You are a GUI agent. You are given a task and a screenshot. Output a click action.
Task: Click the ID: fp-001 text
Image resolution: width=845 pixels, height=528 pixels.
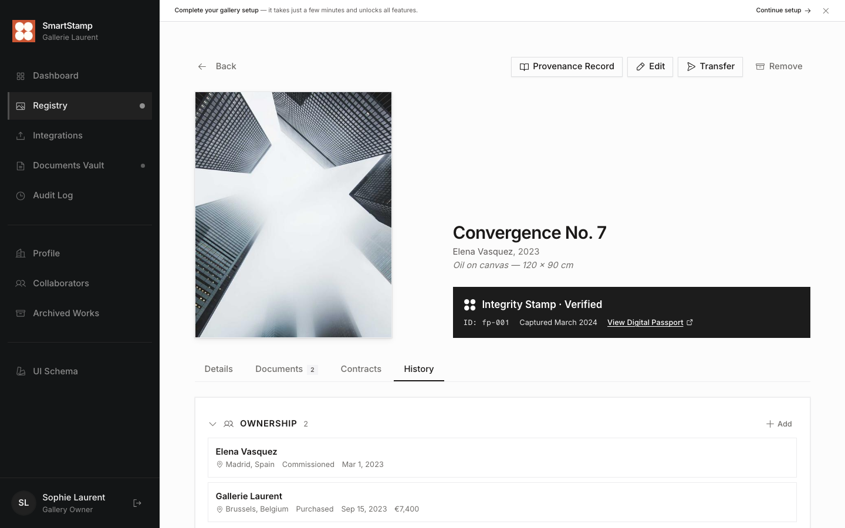(x=486, y=323)
